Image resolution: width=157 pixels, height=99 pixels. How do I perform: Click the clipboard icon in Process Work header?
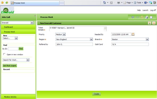(151, 17)
